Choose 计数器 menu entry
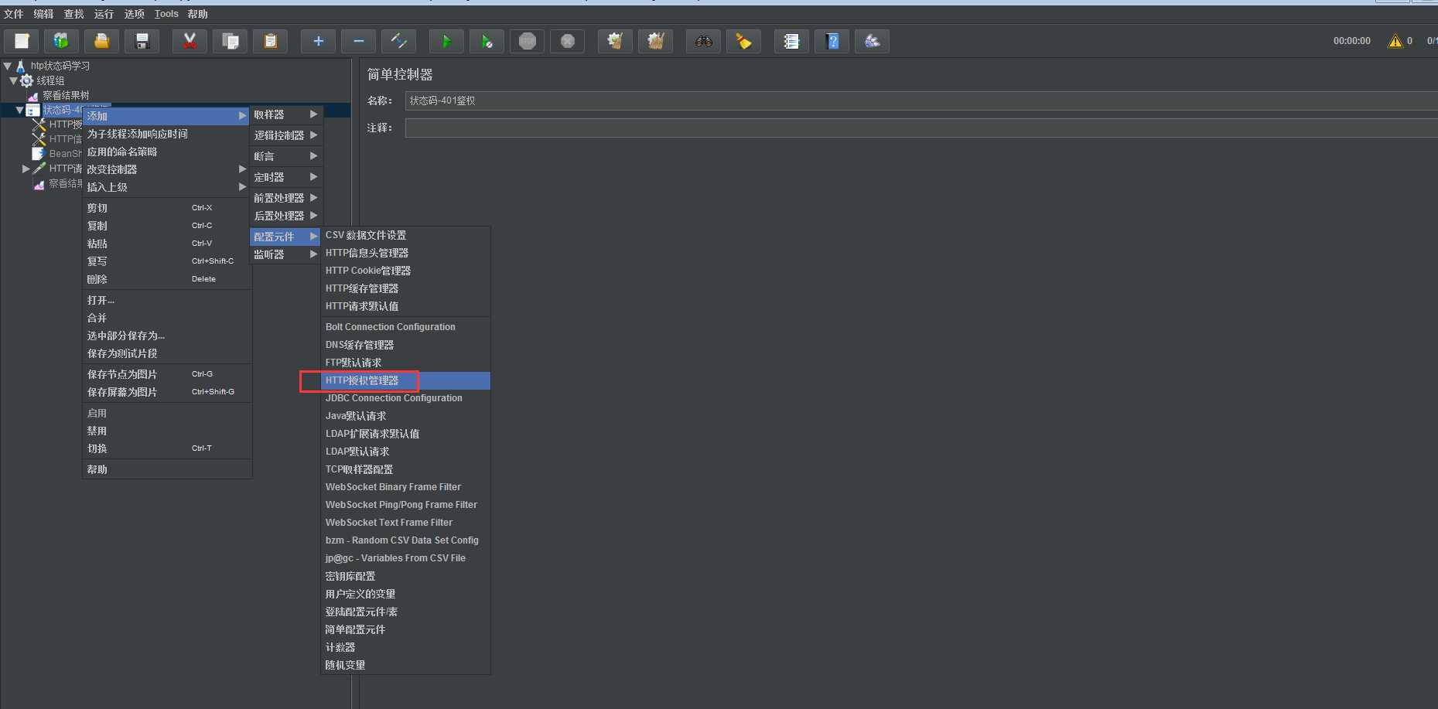This screenshot has height=709, width=1438. [x=406, y=647]
